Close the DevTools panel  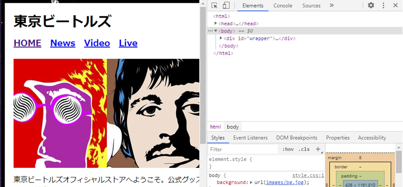(x=395, y=5)
